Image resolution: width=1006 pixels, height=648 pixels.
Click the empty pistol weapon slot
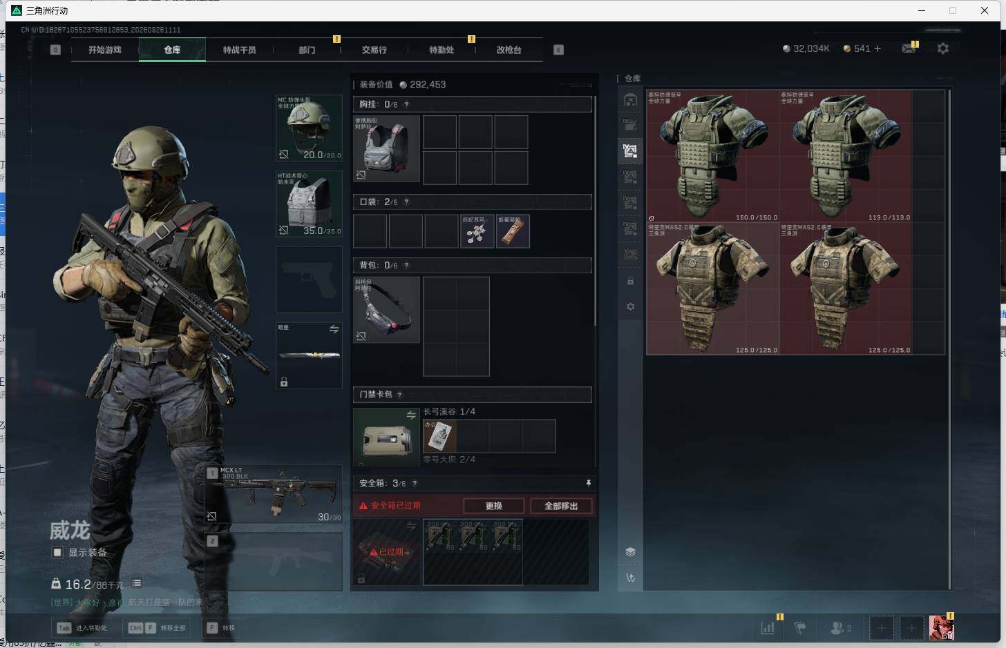pos(309,279)
